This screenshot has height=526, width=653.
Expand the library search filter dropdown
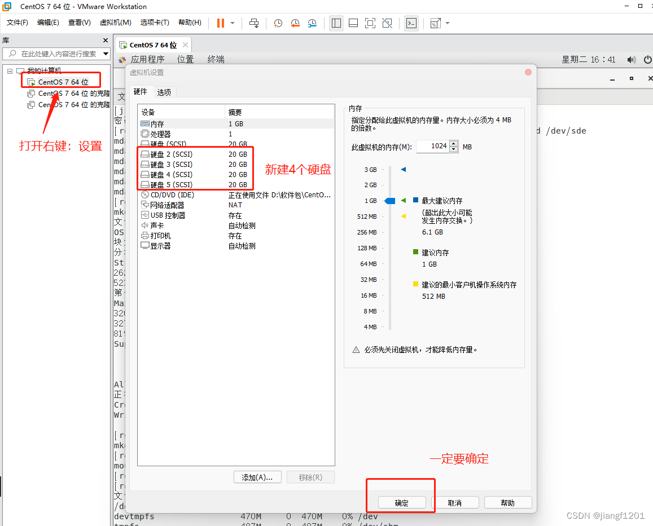[x=106, y=54]
